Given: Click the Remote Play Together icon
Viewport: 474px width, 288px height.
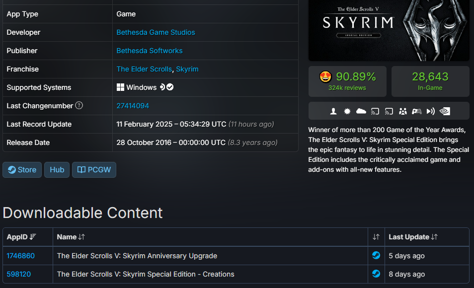Looking at the screenshot, I should tap(430, 111).
